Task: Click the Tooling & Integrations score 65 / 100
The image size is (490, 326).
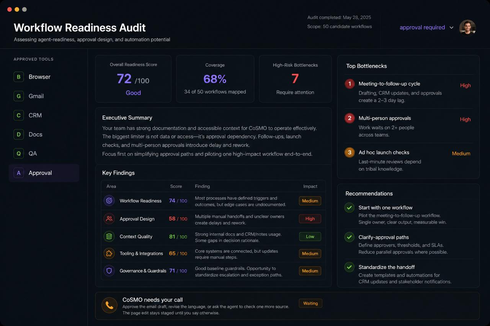Action: (x=178, y=253)
